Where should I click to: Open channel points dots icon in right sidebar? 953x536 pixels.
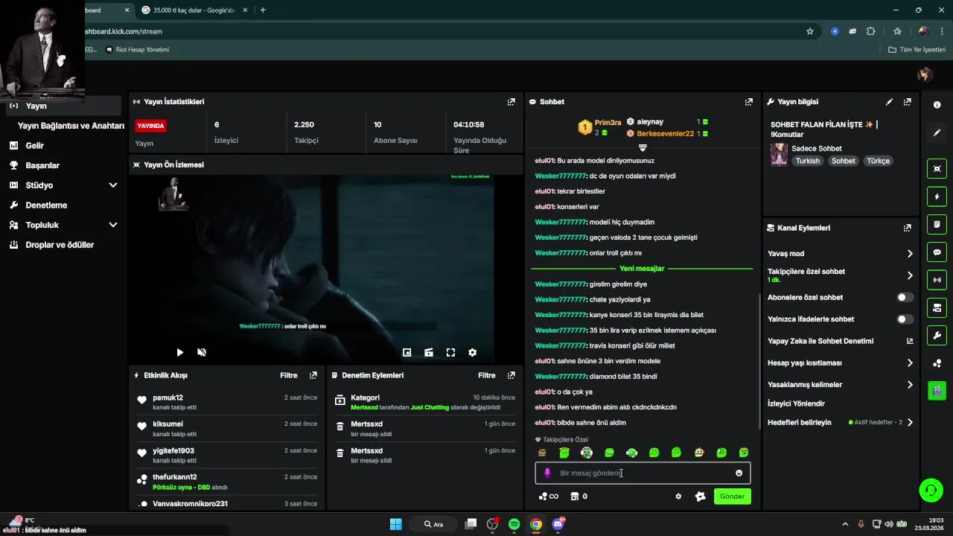[x=937, y=363]
